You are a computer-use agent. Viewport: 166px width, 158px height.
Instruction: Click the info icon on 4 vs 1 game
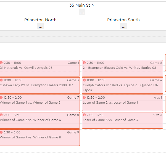(x=85, y=98)
